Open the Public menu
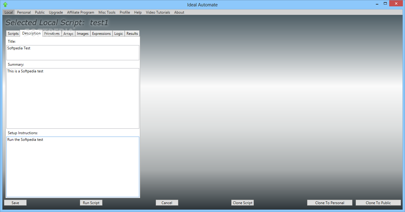The image size is (405, 212). coord(40,12)
